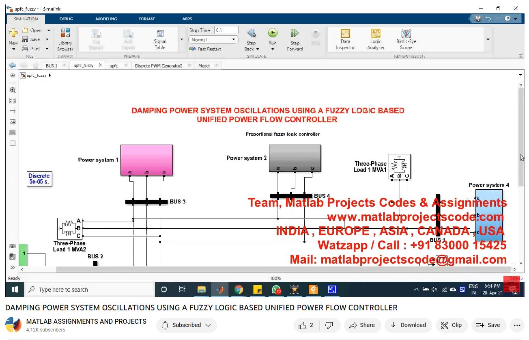The image size is (529, 340).
Task: Click the Subscribed button below the video
Action: coord(186,325)
